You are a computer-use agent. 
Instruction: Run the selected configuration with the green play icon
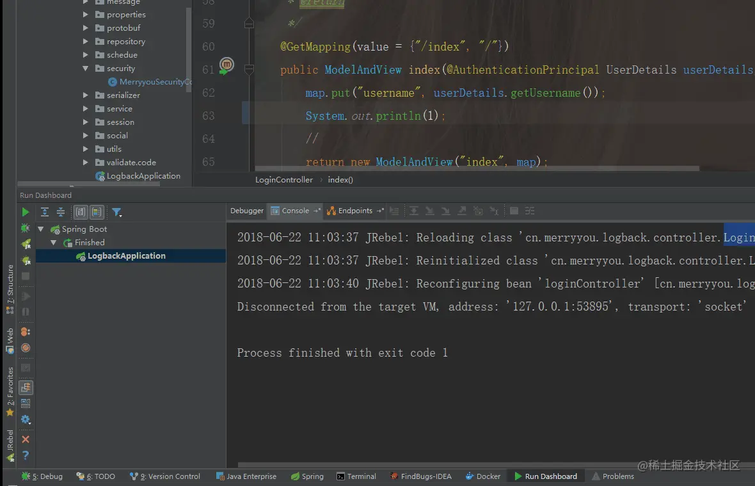point(26,212)
